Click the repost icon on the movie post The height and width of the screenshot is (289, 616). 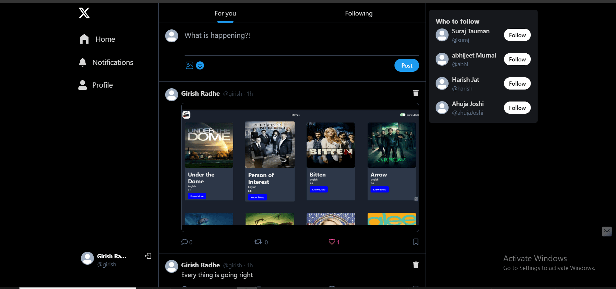pos(258,242)
